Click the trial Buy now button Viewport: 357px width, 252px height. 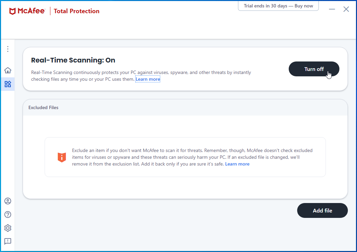pyautogui.click(x=278, y=6)
